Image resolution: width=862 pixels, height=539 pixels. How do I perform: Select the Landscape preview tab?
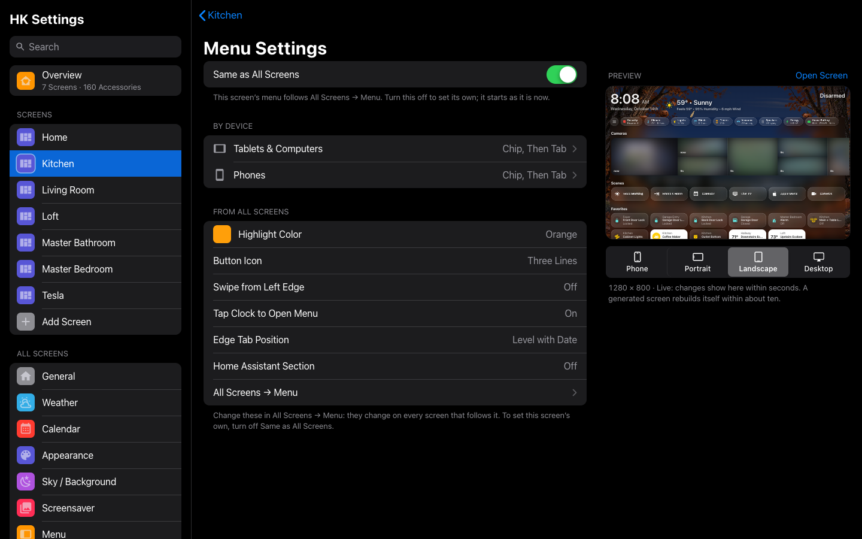(x=758, y=262)
